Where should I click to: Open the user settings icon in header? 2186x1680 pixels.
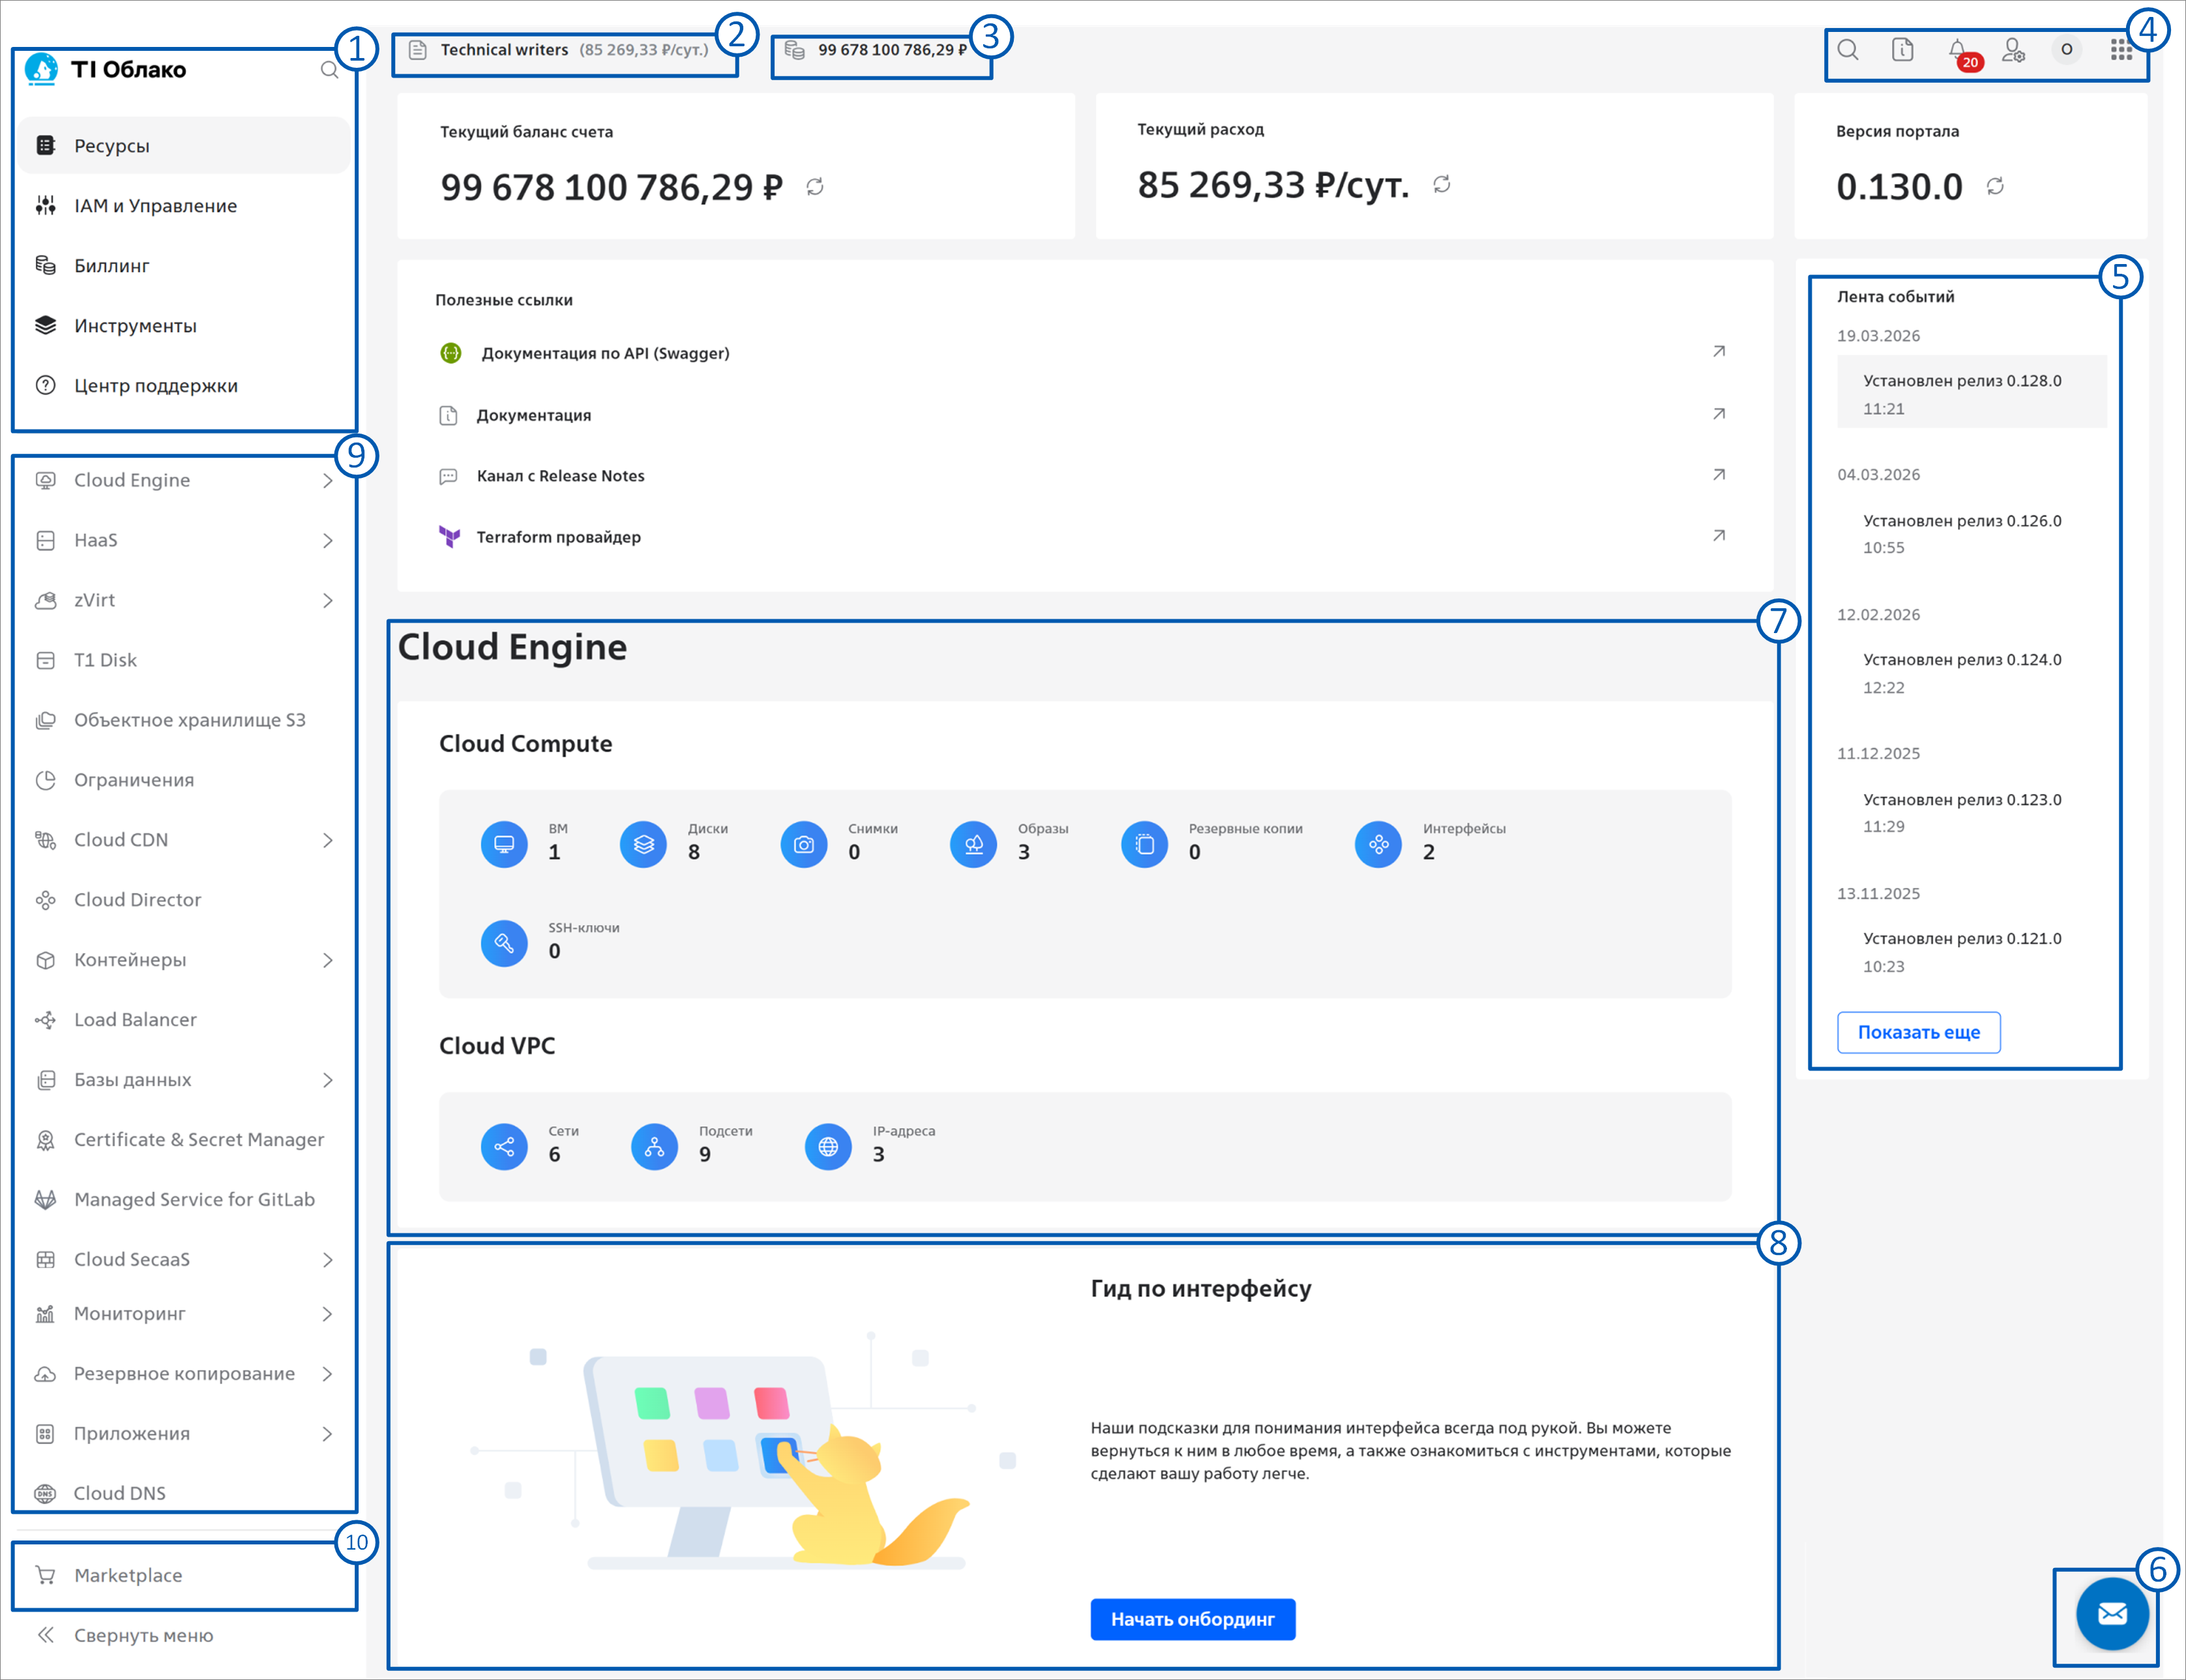tap(2012, 50)
